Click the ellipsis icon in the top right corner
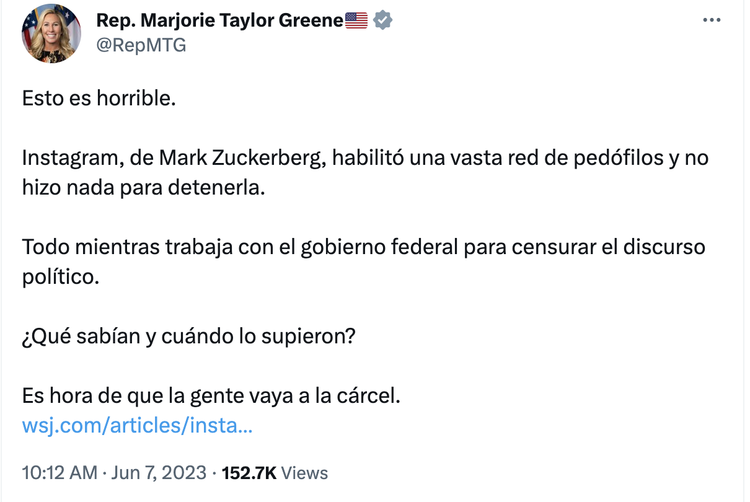The image size is (750, 502). coord(712,19)
